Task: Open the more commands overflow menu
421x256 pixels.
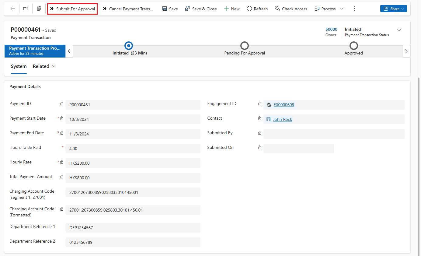Action: pos(354,9)
